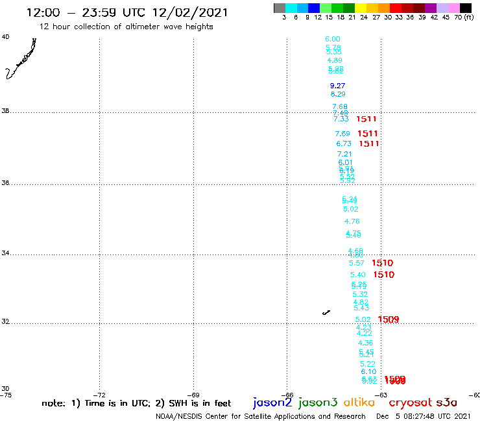Viewport: 480px width, 422px height.
Task: Click the 5.43 wave height value
Action: (x=361, y=308)
